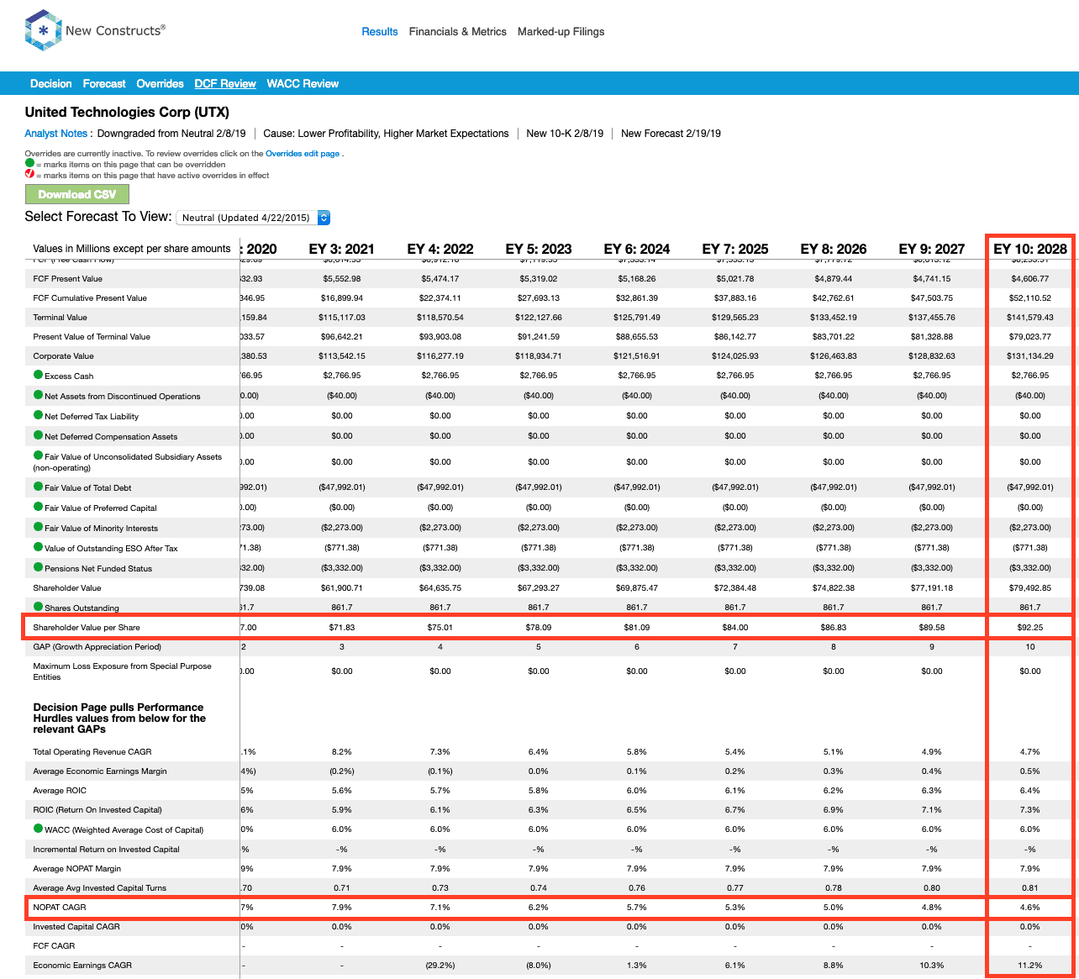The image size is (1079, 979).
Task: Open the Financials & Metrics tab
Action: tap(458, 32)
